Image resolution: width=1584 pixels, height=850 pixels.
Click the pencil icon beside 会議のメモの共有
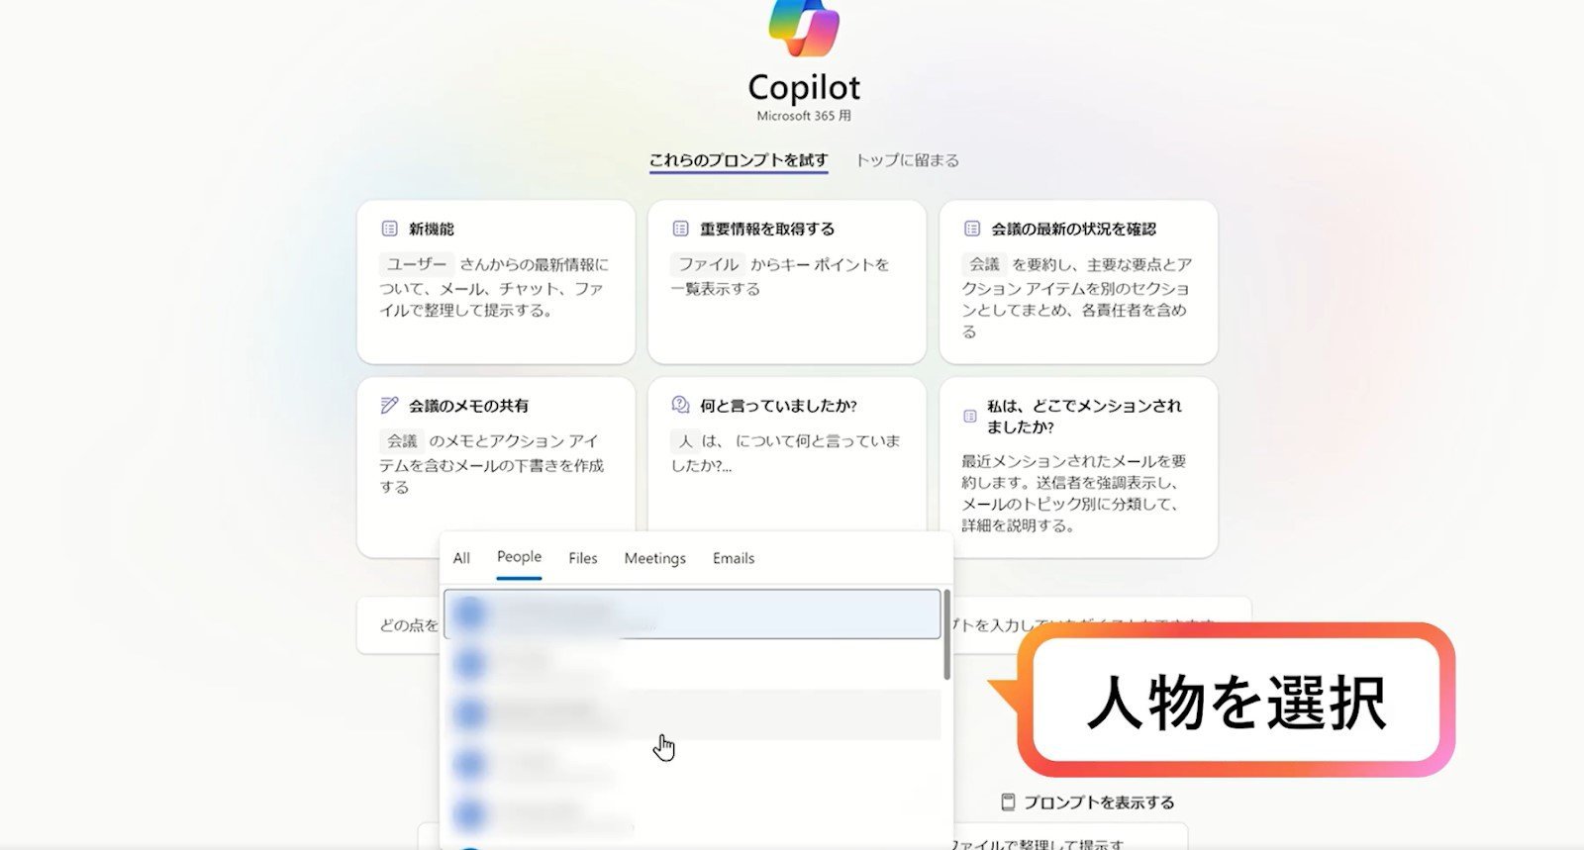[390, 405]
